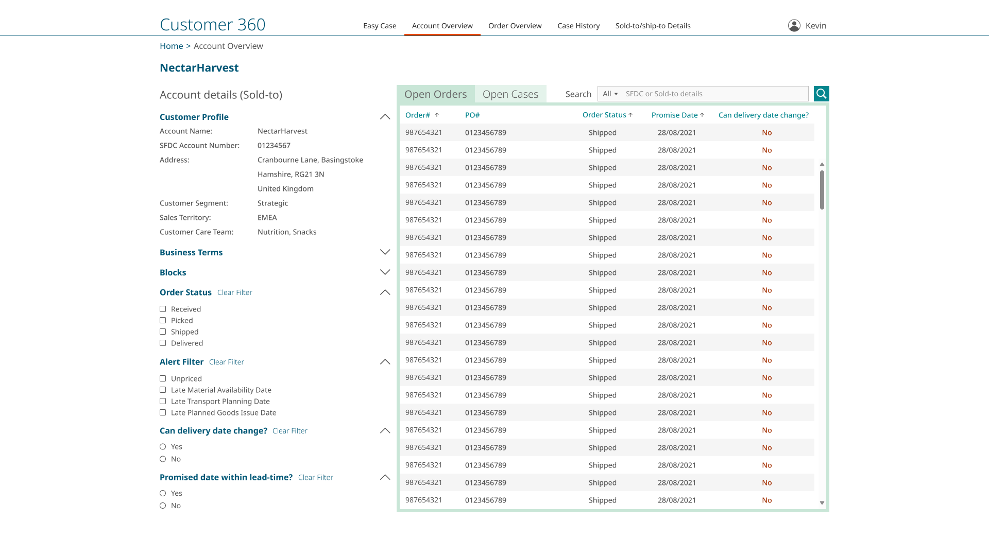
Task: Click the Home breadcrumb link
Action: pyautogui.click(x=171, y=46)
